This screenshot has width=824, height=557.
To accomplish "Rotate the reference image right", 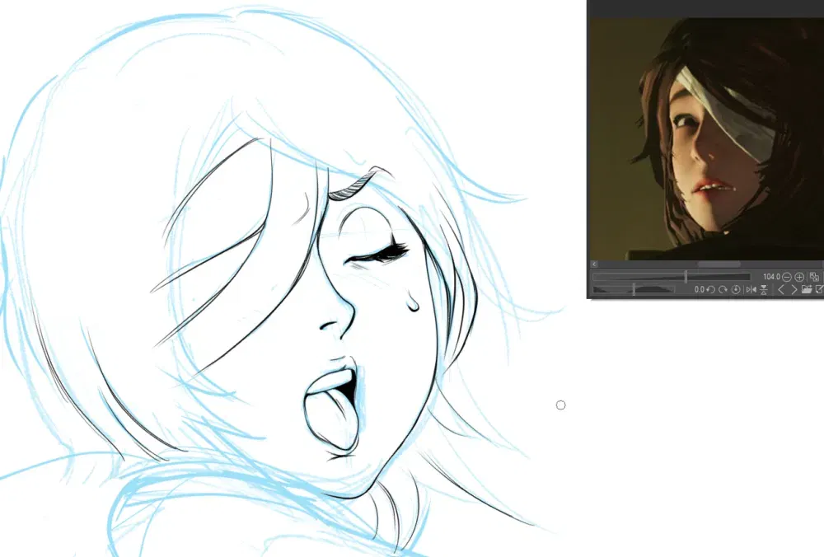I will pos(723,289).
